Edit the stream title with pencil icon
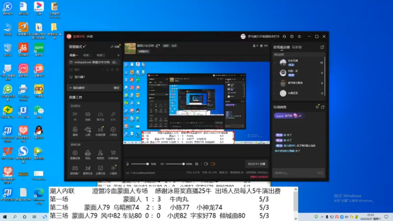 [x=157, y=46]
